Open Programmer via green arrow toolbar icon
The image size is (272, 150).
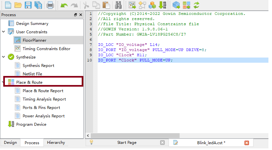[162, 5]
